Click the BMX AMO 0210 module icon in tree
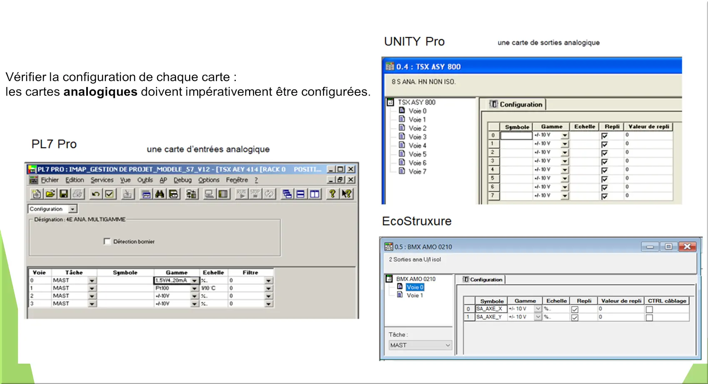 (x=389, y=279)
